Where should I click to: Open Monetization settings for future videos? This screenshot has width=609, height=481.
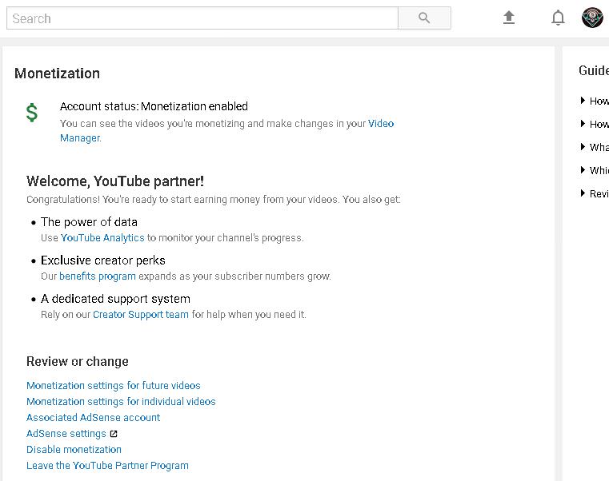(114, 386)
